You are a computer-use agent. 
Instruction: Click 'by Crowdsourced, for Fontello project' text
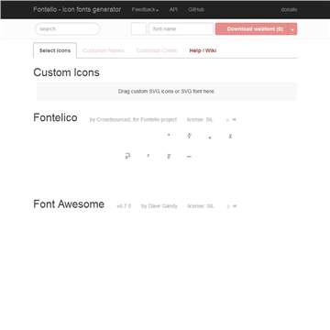click(133, 120)
